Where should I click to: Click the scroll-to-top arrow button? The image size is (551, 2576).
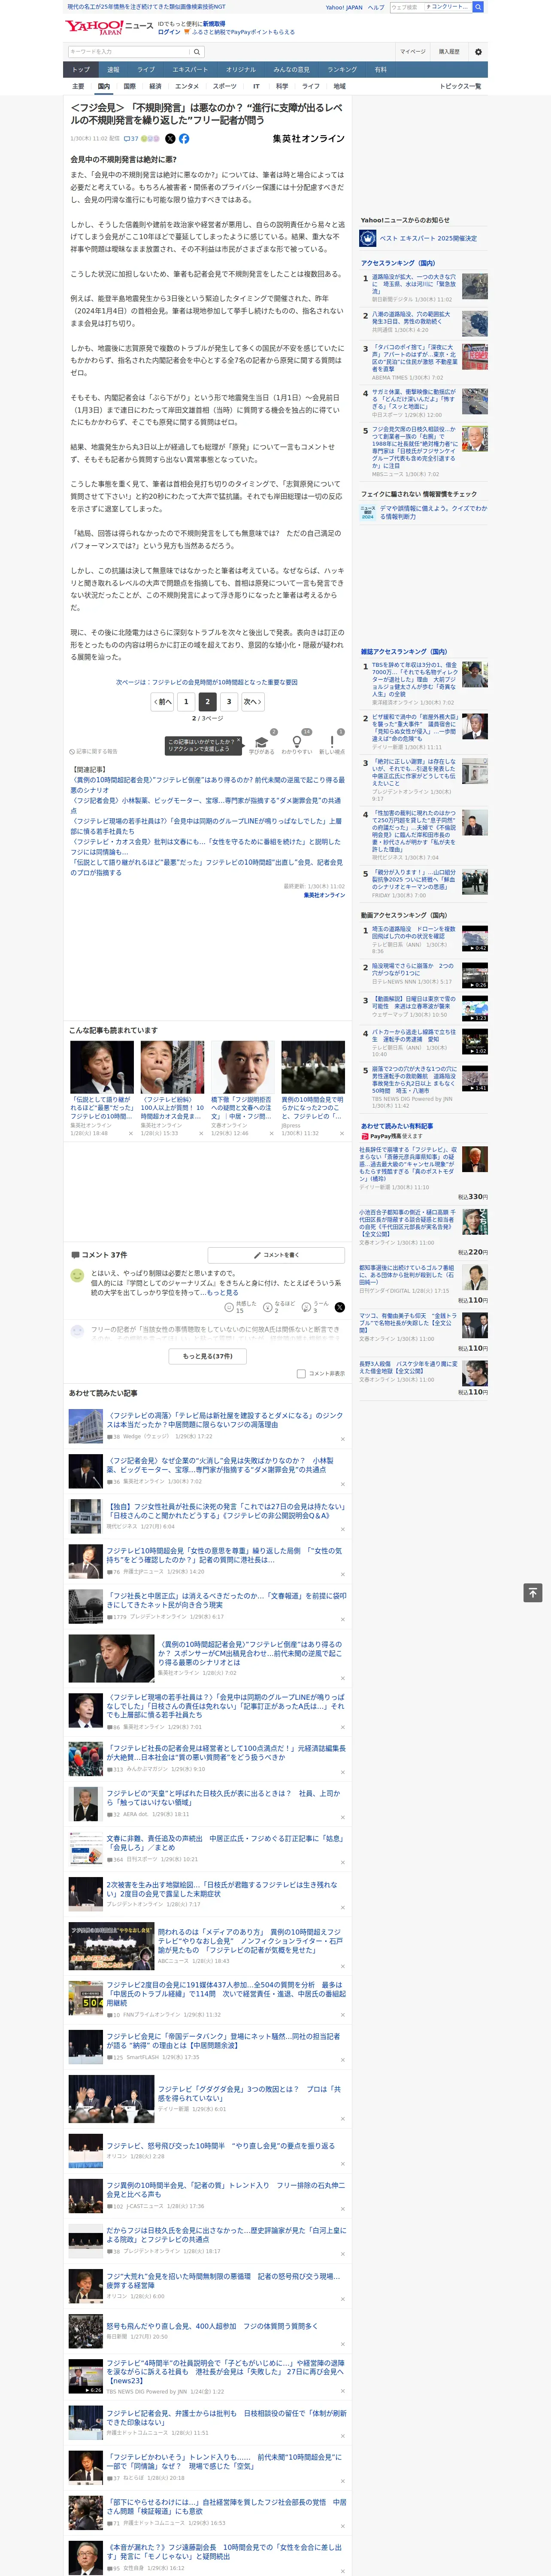click(533, 1593)
